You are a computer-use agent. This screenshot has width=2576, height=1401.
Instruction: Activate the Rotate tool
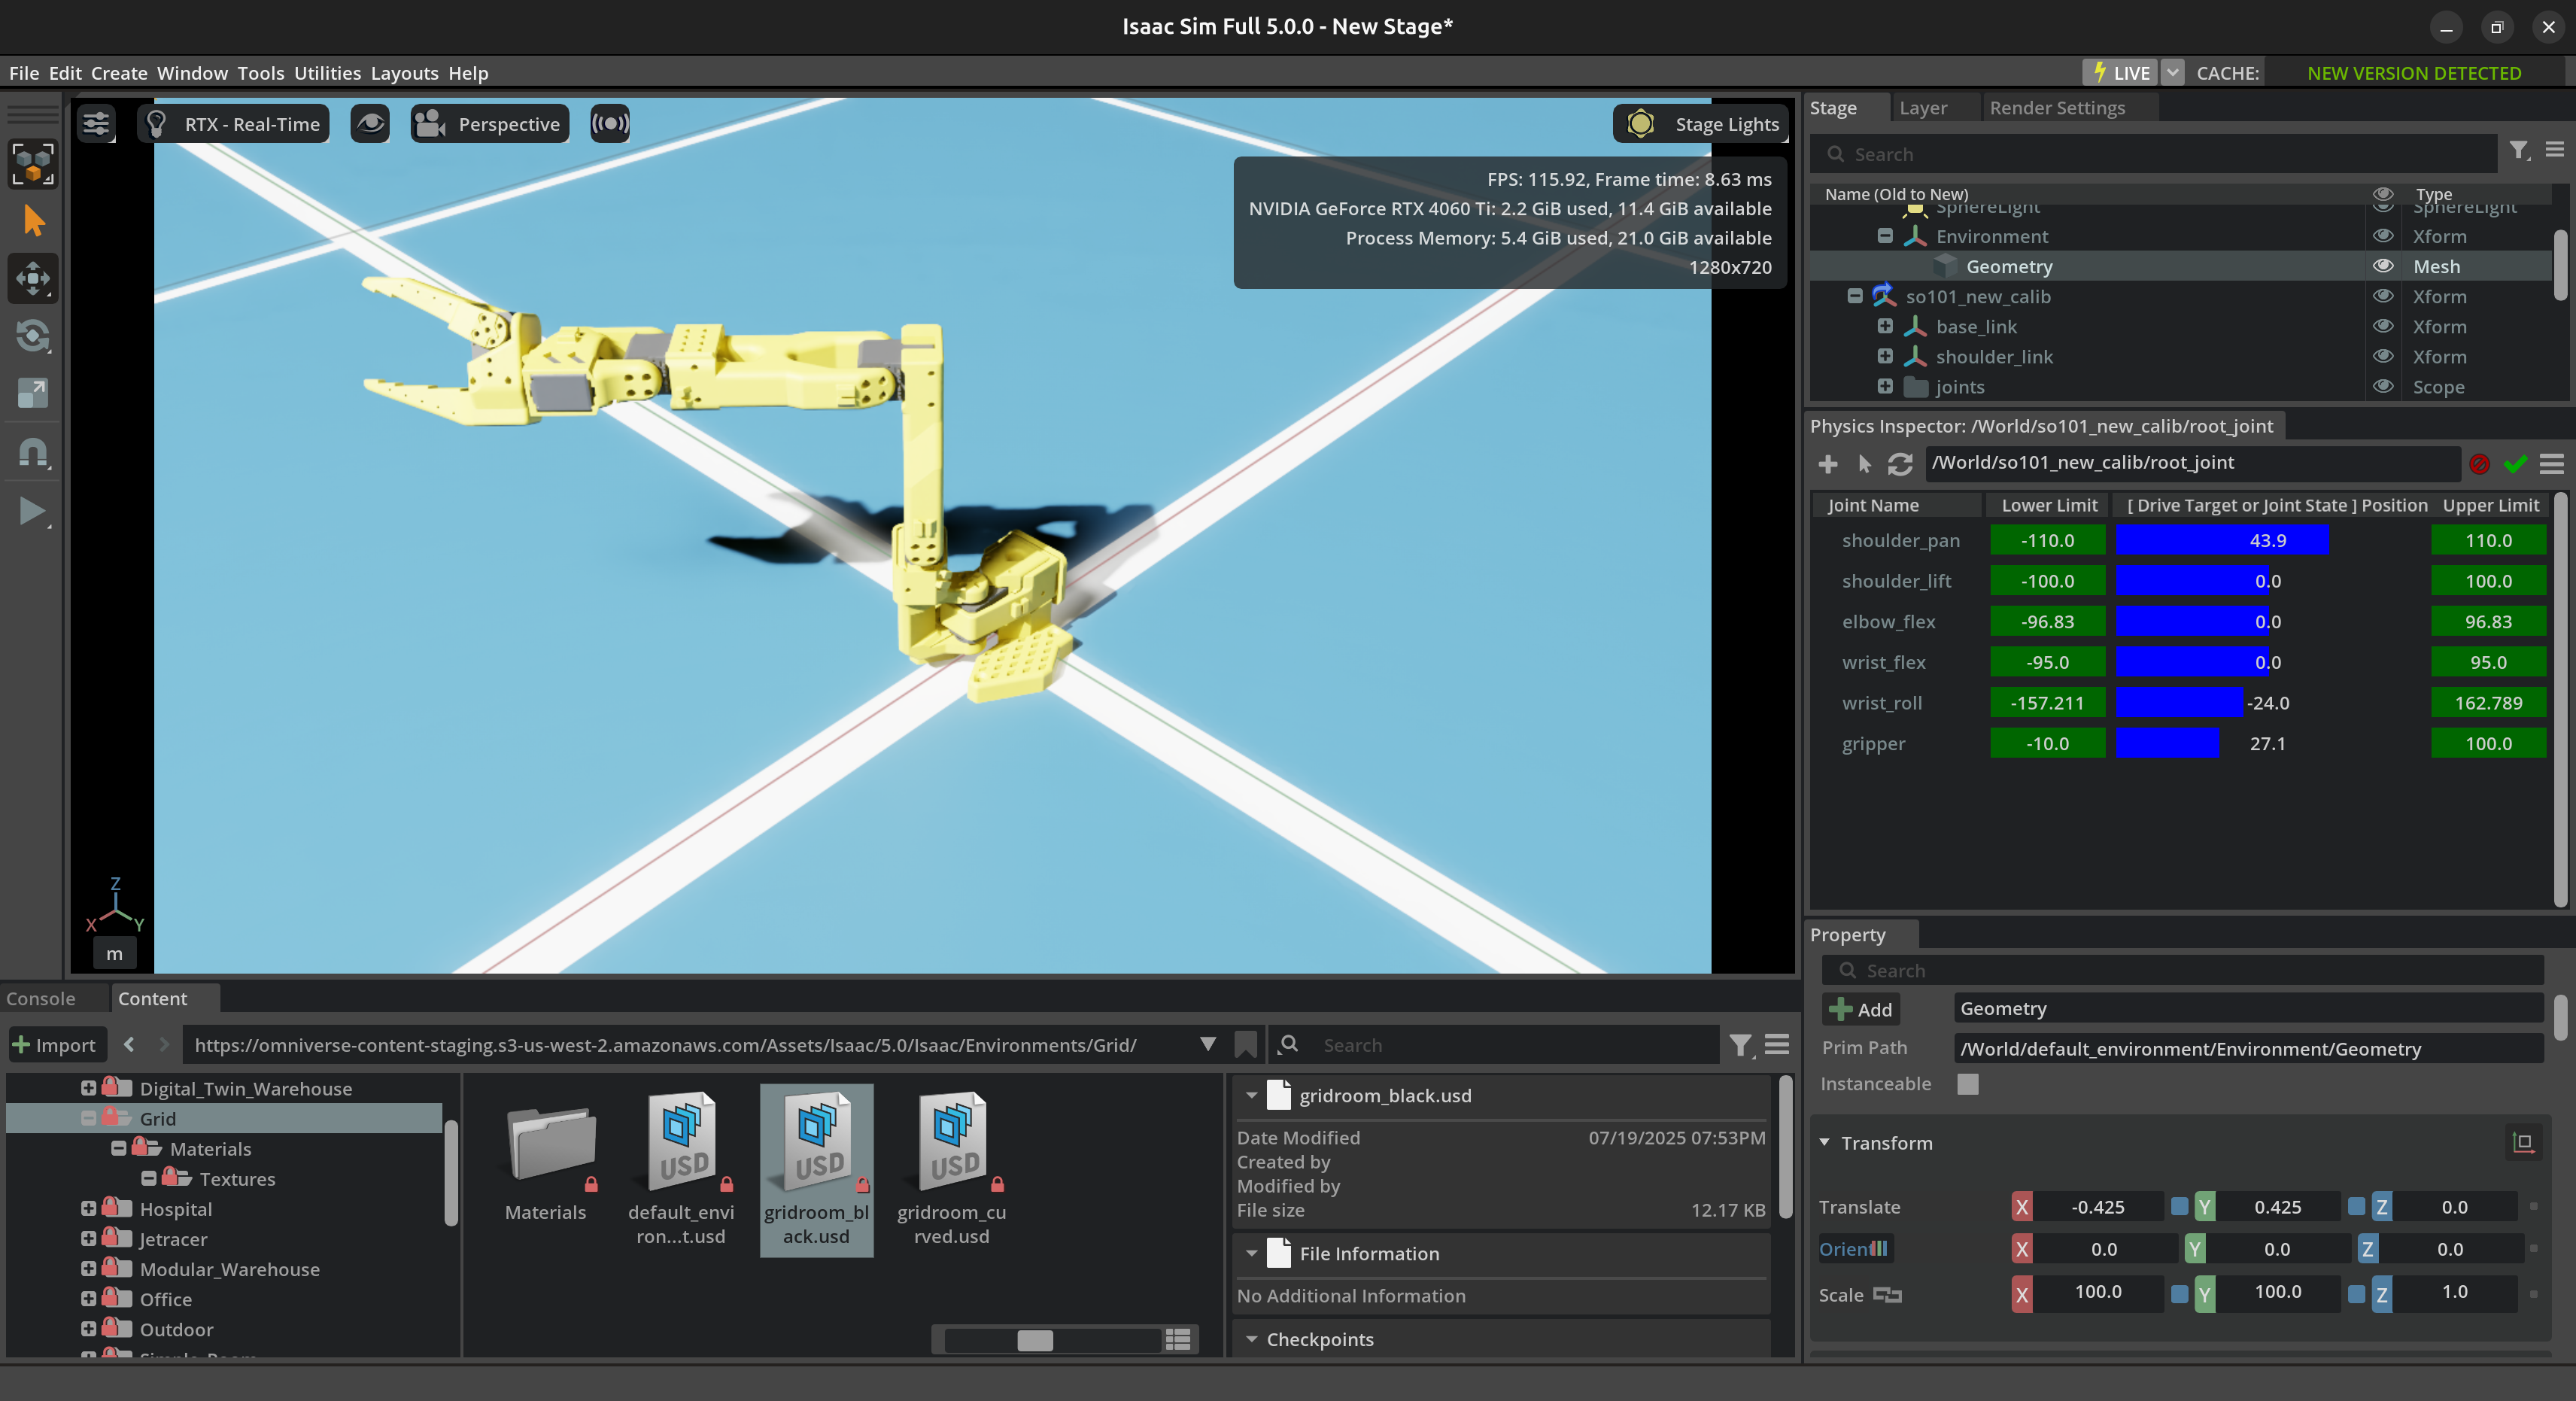click(x=33, y=336)
